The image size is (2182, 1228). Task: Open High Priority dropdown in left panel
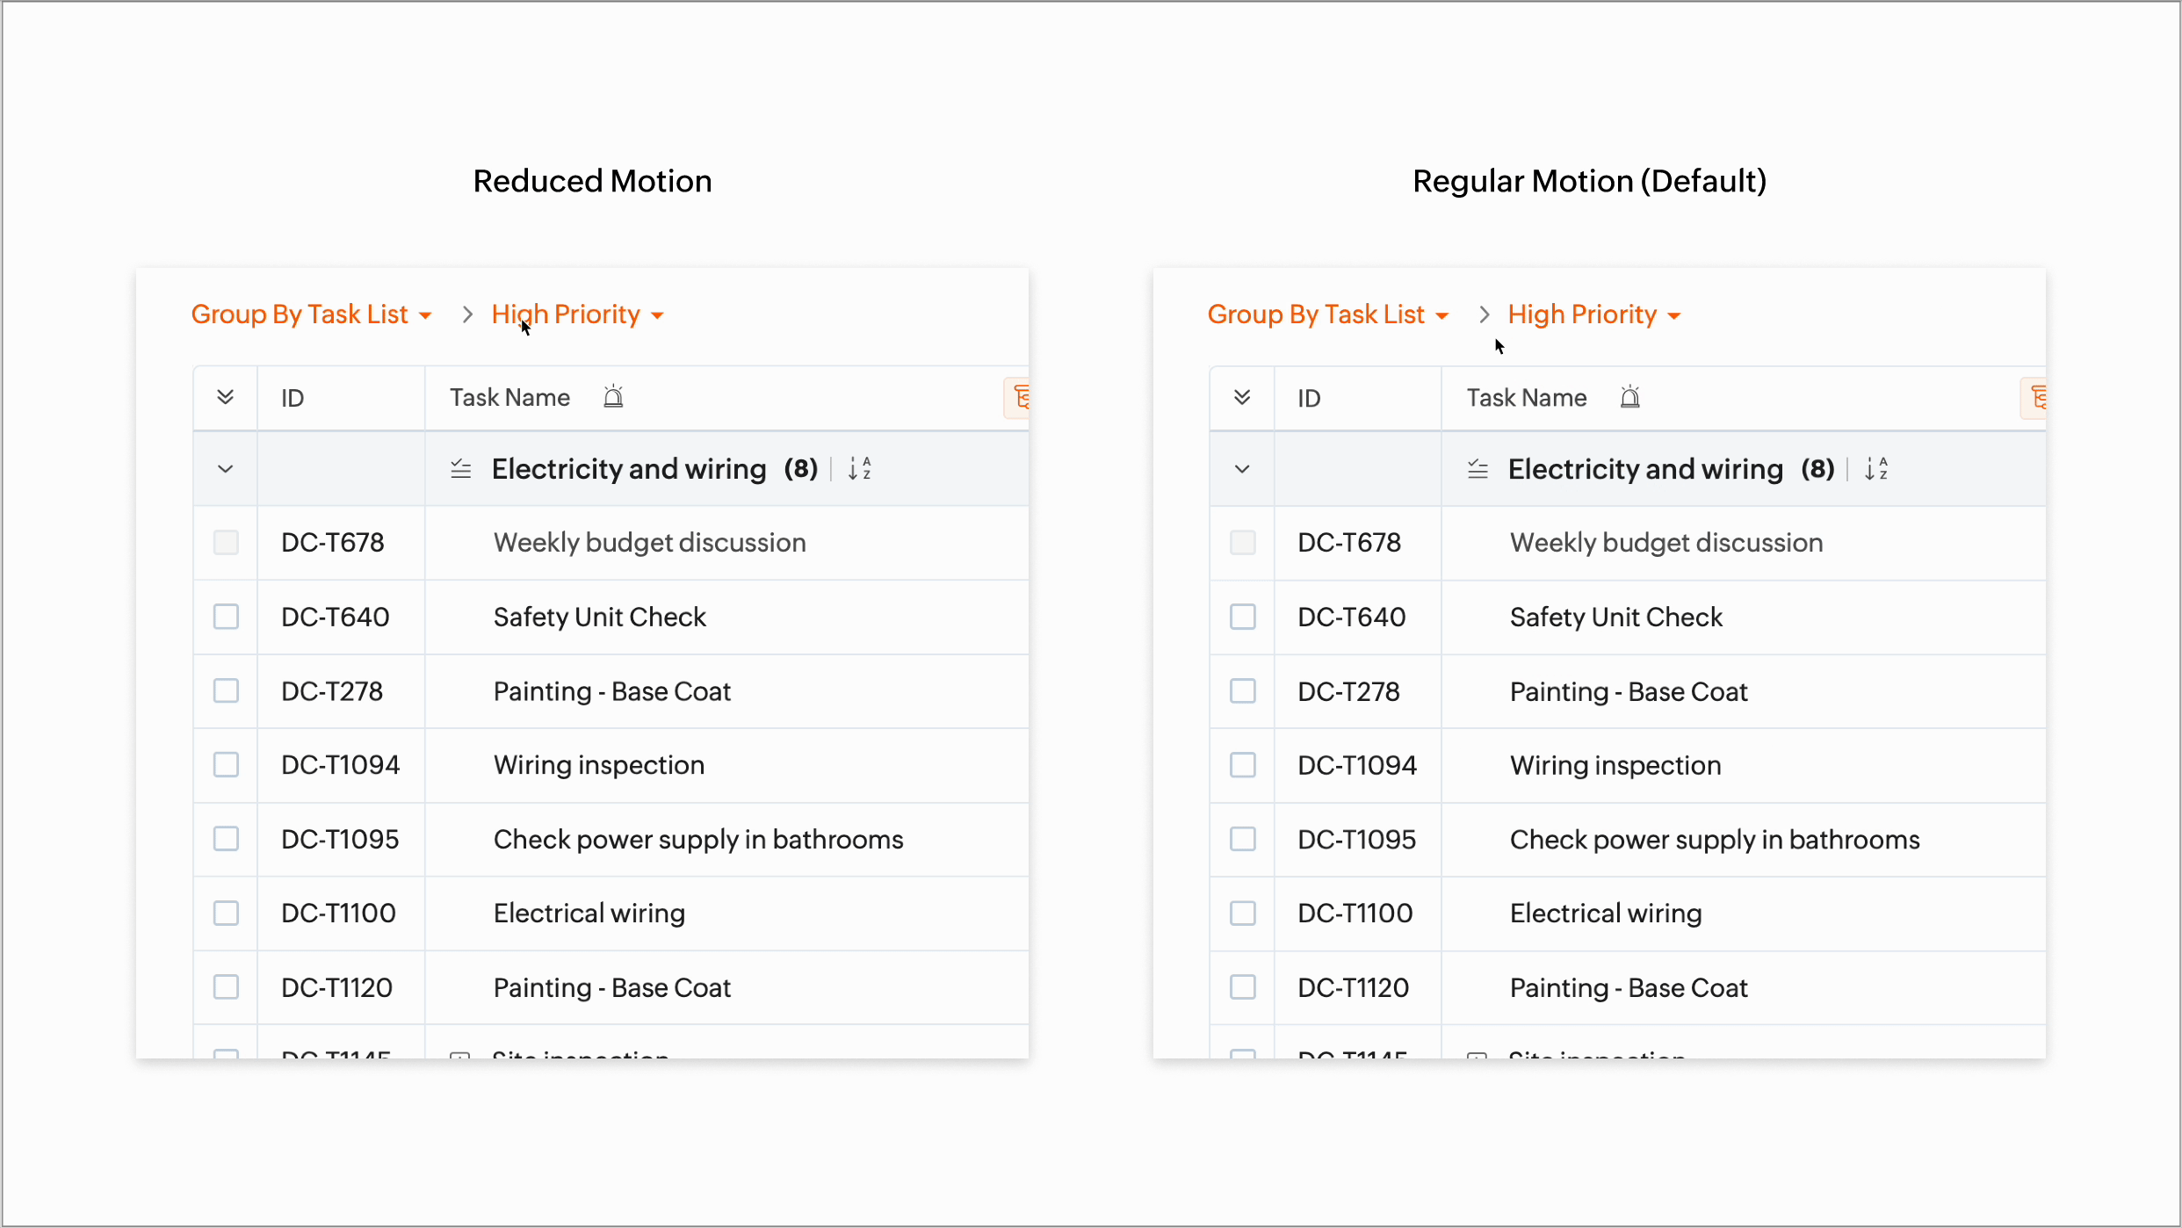pyautogui.click(x=577, y=314)
